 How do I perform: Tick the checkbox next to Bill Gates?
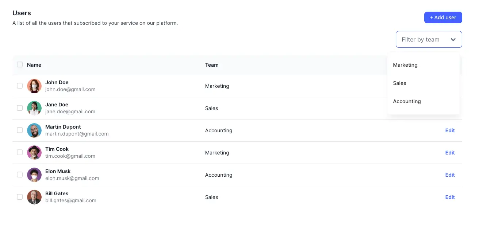coord(20,197)
